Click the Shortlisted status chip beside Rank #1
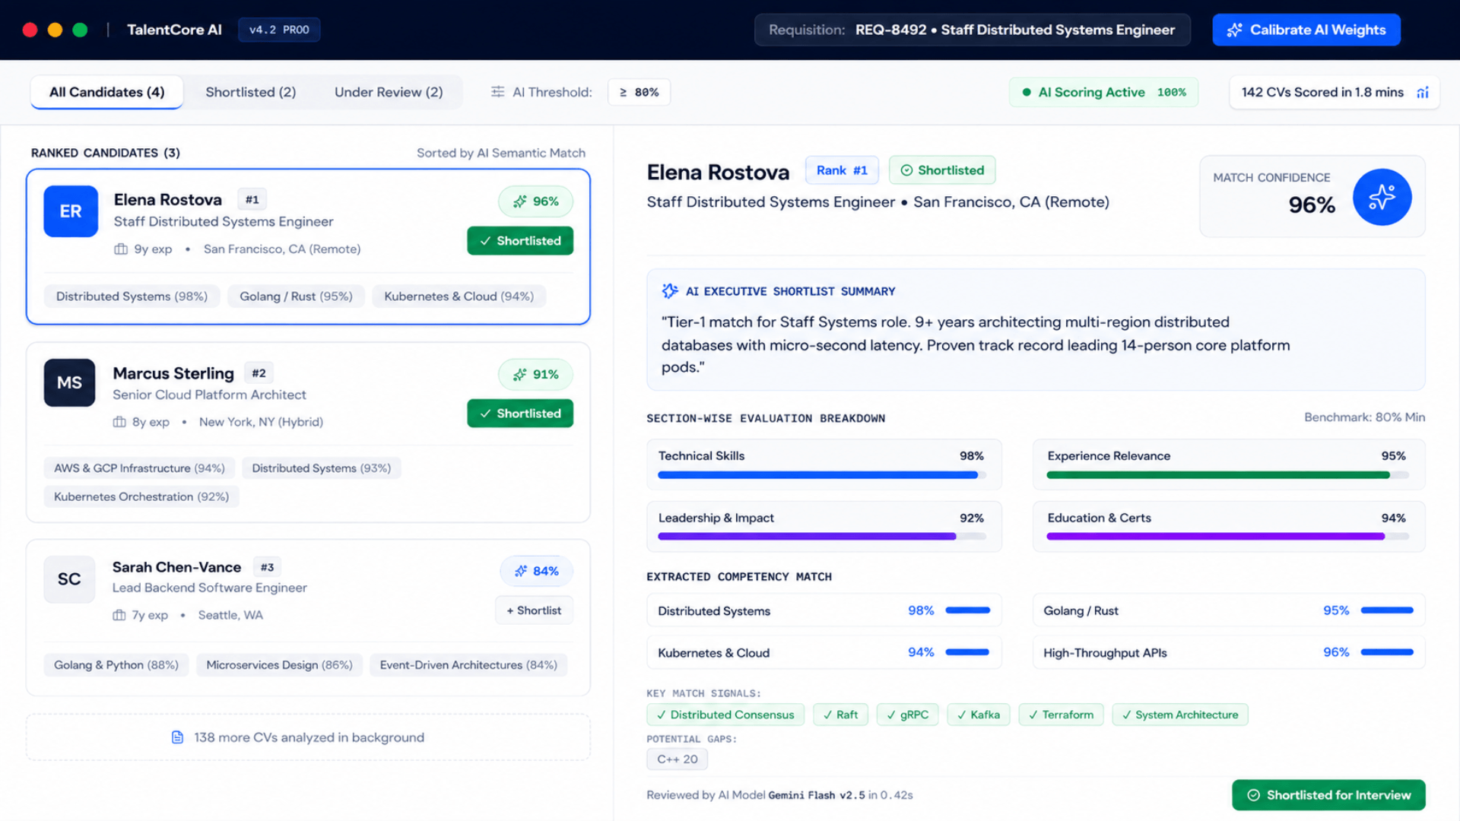Viewport: 1460px width, 821px height. tap(942, 170)
